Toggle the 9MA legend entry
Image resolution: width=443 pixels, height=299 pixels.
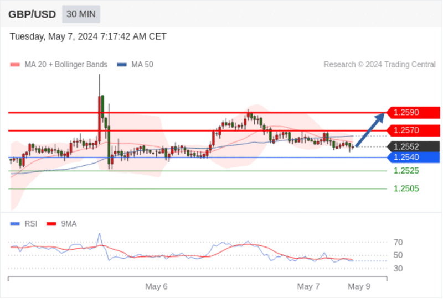(x=61, y=224)
